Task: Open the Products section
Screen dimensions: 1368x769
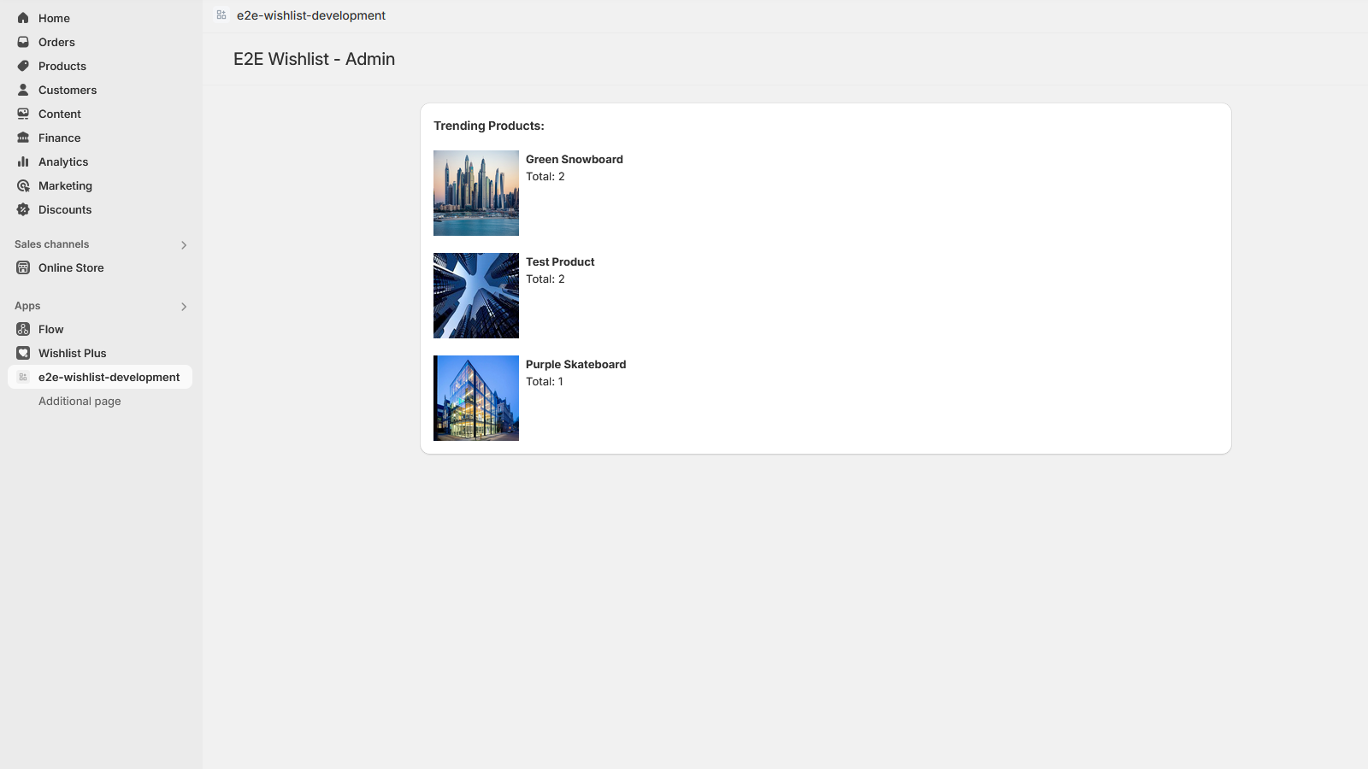Action: [100, 66]
